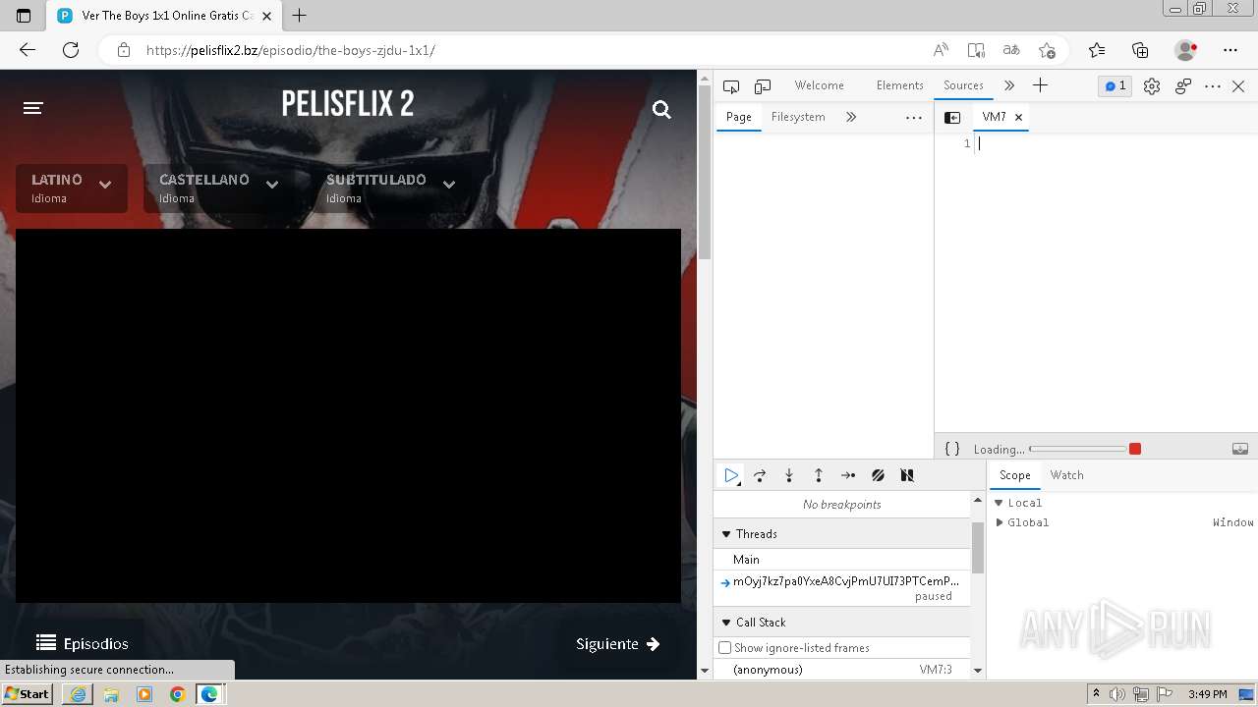
Task: Open the Episodios list
Action: coord(83,644)
